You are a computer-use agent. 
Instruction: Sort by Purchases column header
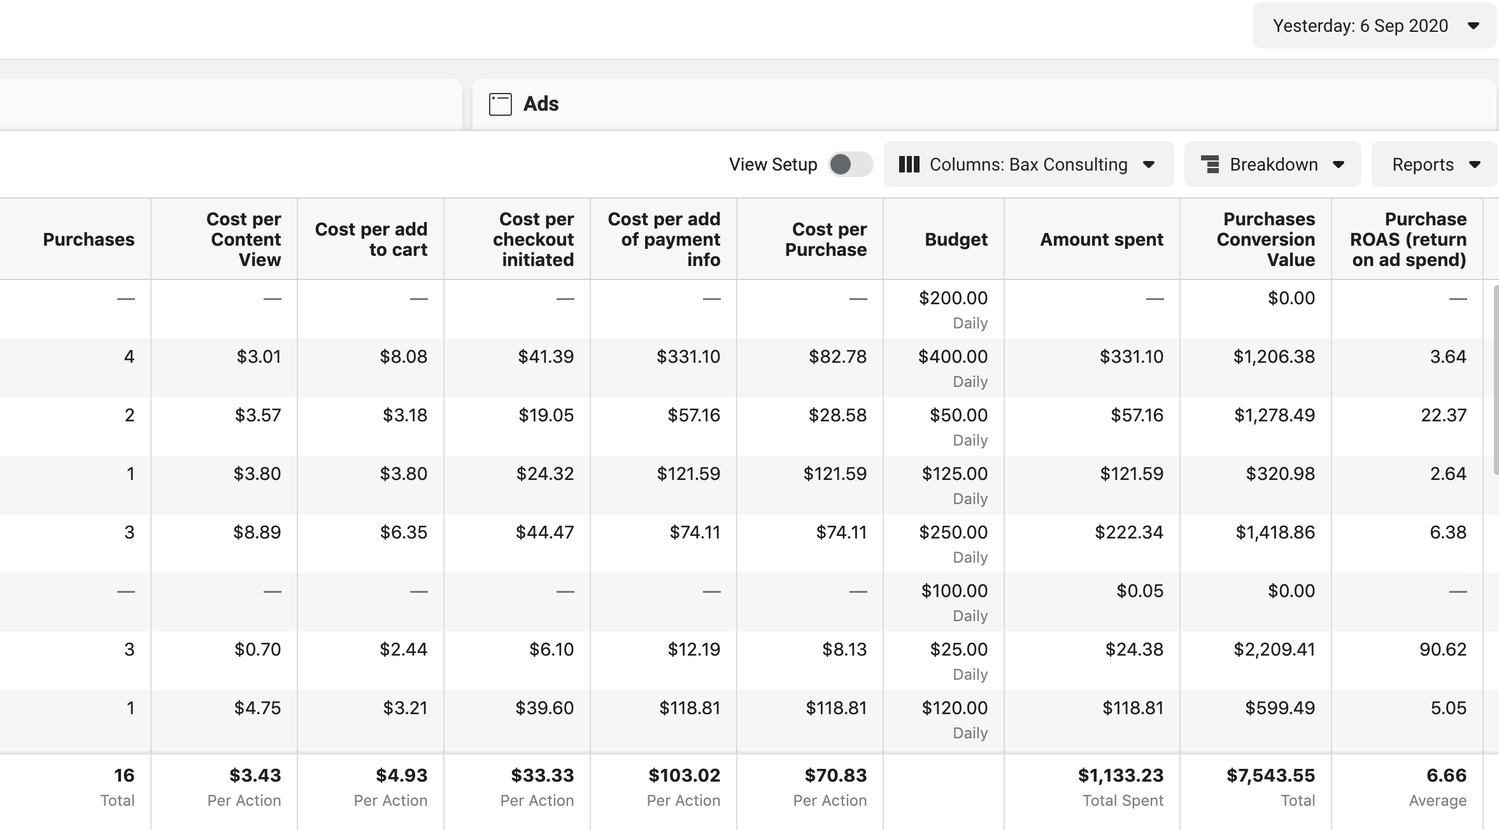coord(89,239)
